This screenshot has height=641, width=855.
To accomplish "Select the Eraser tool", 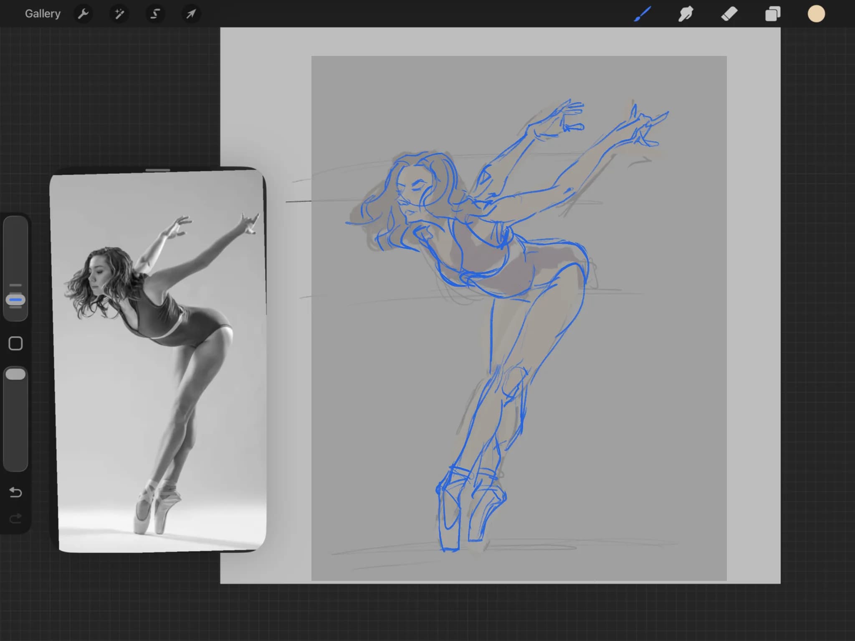I will pos(729,14).
